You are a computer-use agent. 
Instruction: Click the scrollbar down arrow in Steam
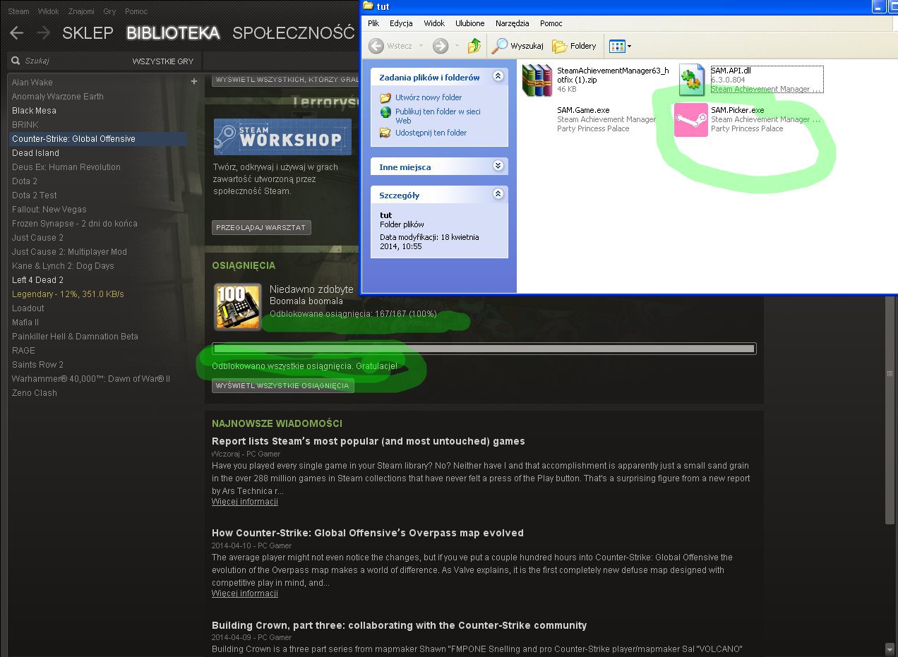click(890, 649)
